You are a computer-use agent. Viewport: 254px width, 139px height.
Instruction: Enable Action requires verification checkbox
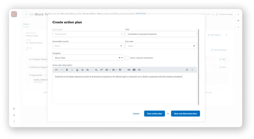127,58
